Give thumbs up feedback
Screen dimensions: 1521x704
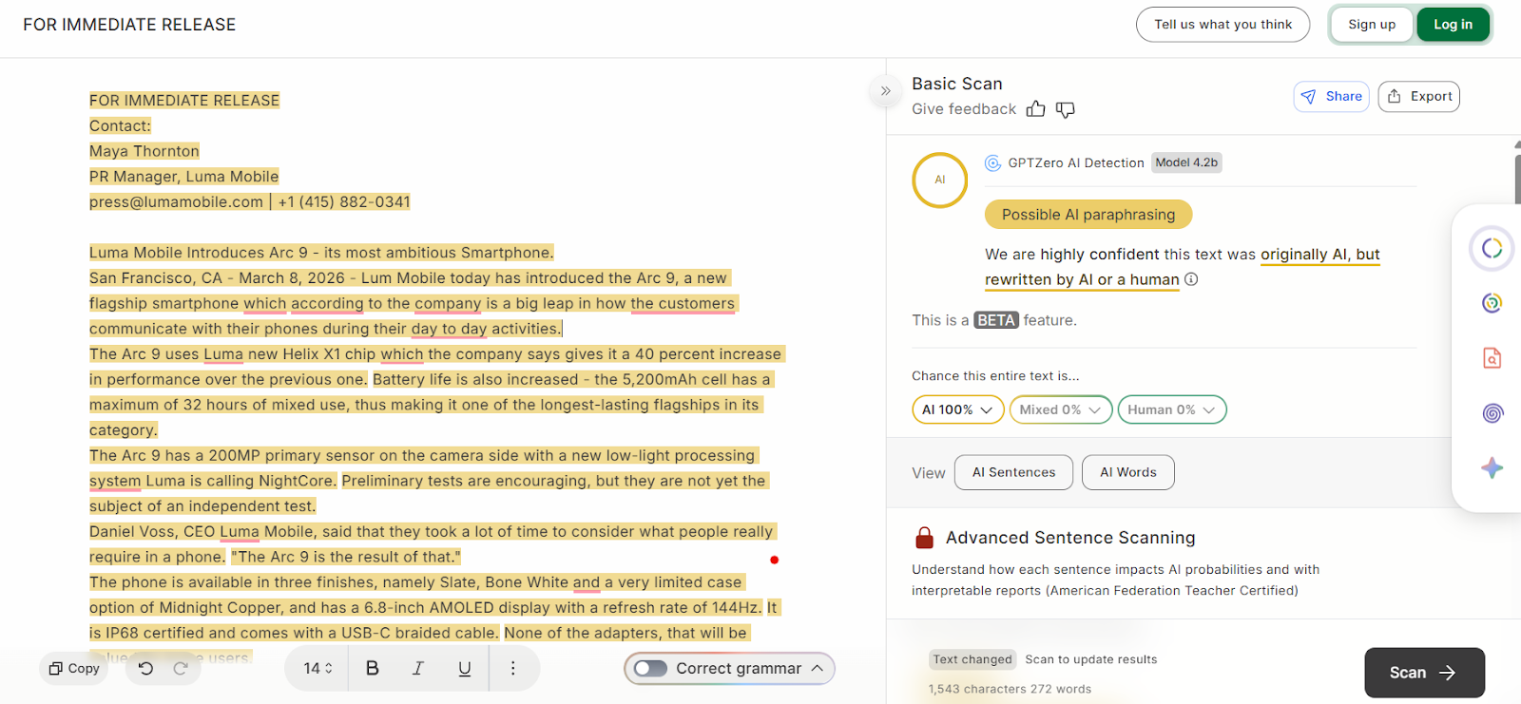[x=1035, y=109]
